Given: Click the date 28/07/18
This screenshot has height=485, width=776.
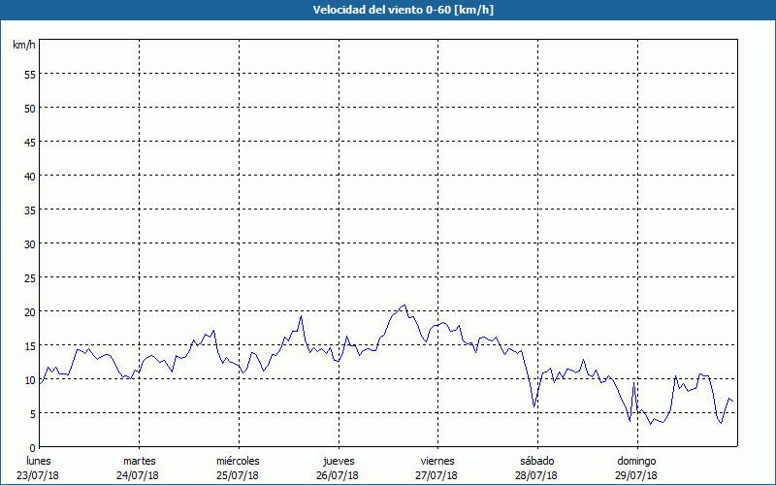Looking at the screenshot, I should tap(536, 475).
